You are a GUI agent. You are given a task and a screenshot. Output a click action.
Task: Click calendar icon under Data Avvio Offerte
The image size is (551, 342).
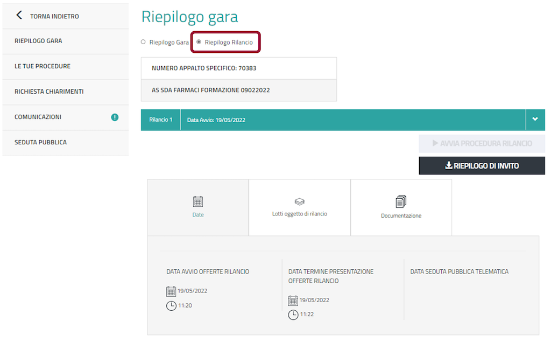(x=171, y=291)
